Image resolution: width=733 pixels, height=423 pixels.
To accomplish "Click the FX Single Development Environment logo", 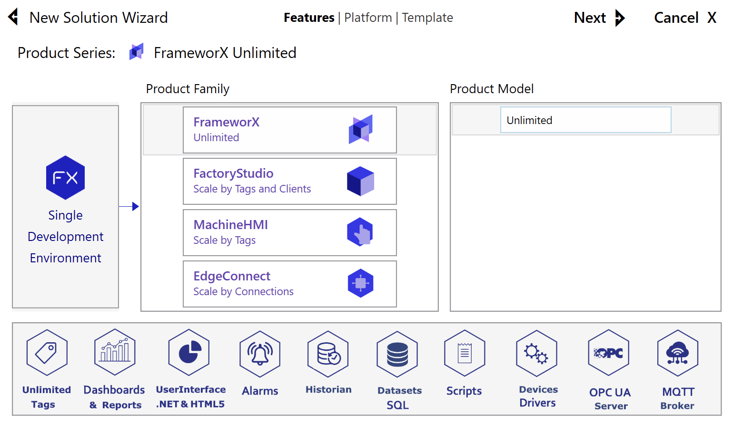I will point(66,178).
